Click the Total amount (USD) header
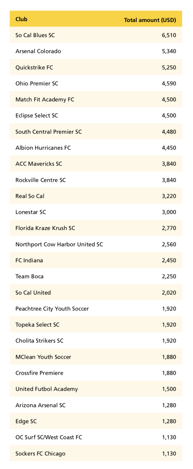This screenshot has height=469, width=193. point(150,20)
